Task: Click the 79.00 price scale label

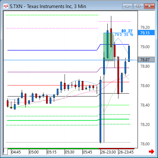Action: pyautogui.click(x=145, y=47)
